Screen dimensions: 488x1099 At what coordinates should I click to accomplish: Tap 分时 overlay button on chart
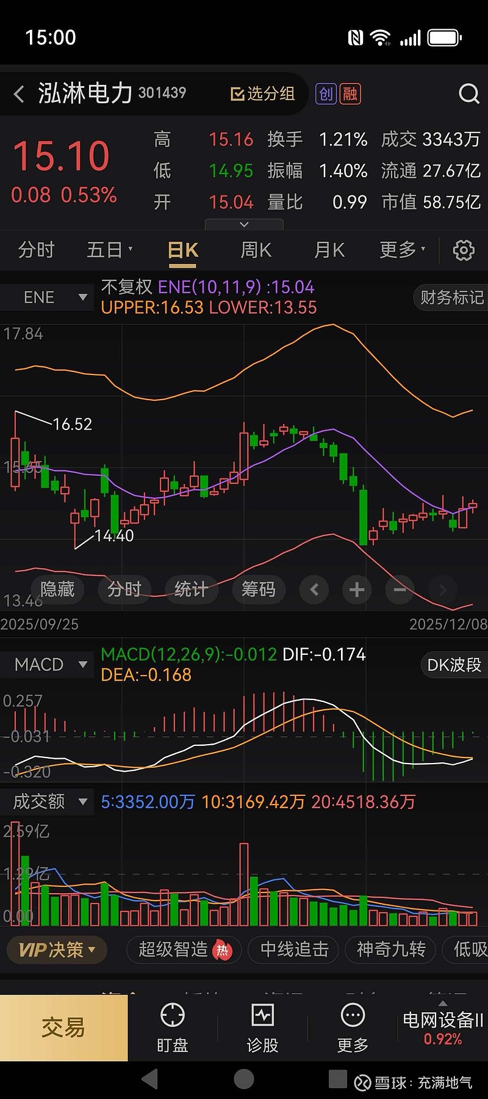click(x=124, y=590)
